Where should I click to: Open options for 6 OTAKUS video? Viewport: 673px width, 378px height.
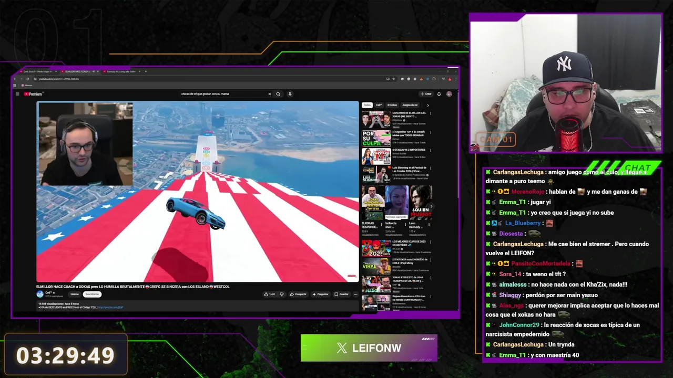pos(431,150)
